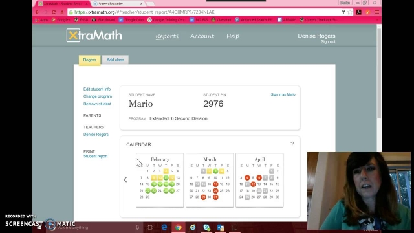Select the Rogers class tab
This screenshot has height=233, width=414.
[89, 60]
